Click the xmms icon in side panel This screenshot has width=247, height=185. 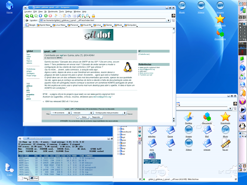(x=242, y=118)
